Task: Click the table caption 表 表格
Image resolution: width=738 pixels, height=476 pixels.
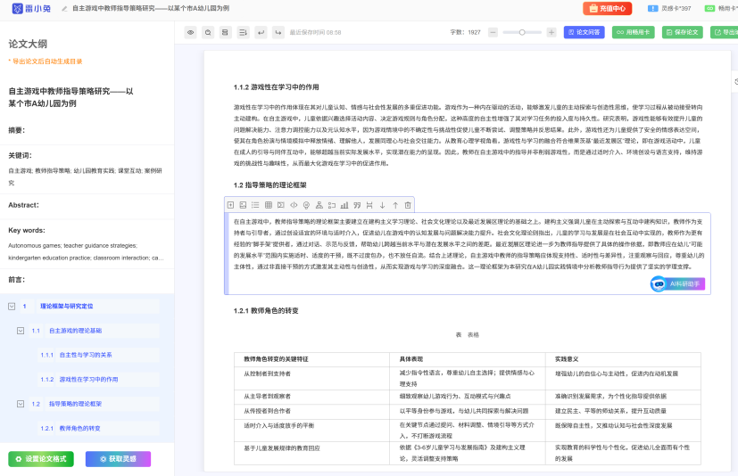Action: (x=467, y=335)
